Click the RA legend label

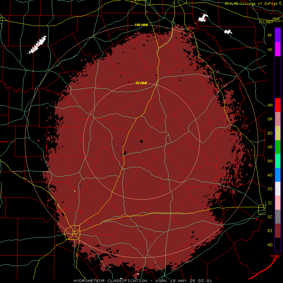coord(270,161)
